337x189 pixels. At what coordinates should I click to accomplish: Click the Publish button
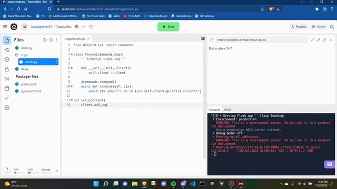(299, 27)
